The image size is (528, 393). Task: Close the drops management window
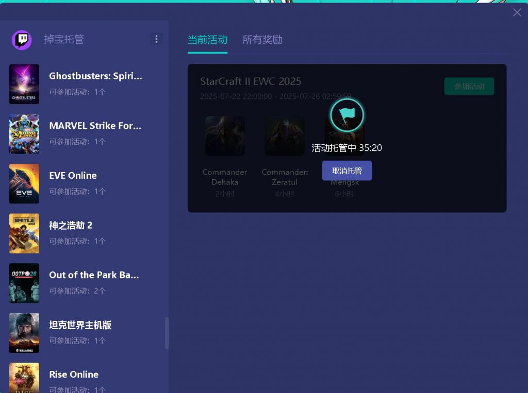(x=517, y=12)
